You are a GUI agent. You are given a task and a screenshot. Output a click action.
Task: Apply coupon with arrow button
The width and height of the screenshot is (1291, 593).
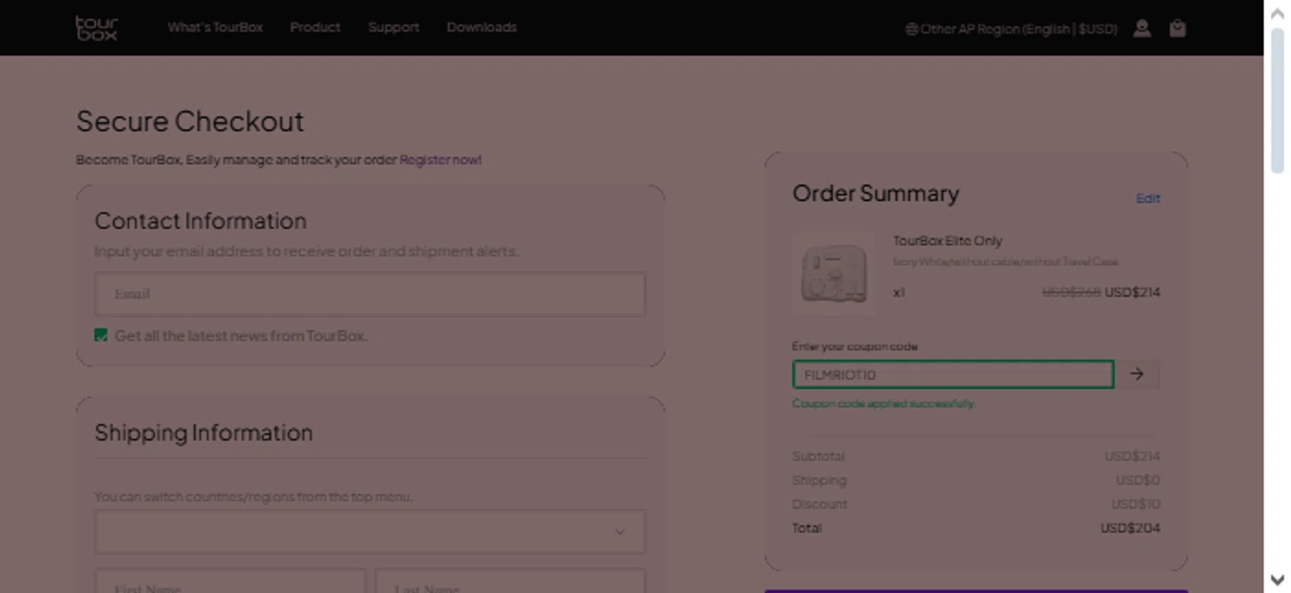(1137, 374)
